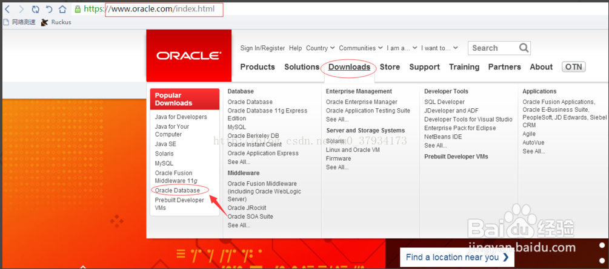The image size is (609, 269).
Task: Open the Help link
Action: [296, 48]
